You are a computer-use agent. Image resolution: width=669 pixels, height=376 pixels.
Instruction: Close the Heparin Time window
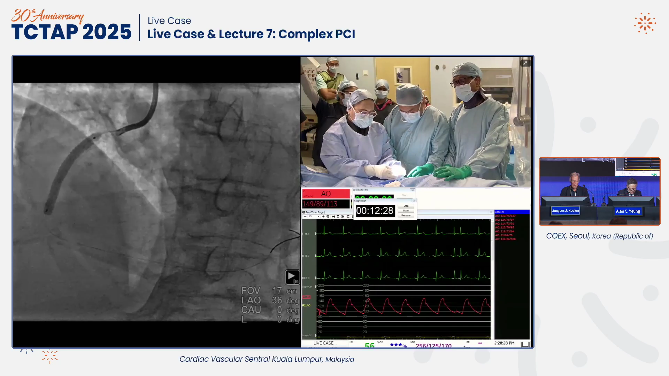point(412,190)
